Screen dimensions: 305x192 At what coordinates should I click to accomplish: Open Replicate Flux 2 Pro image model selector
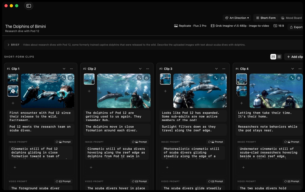[190, 26]
